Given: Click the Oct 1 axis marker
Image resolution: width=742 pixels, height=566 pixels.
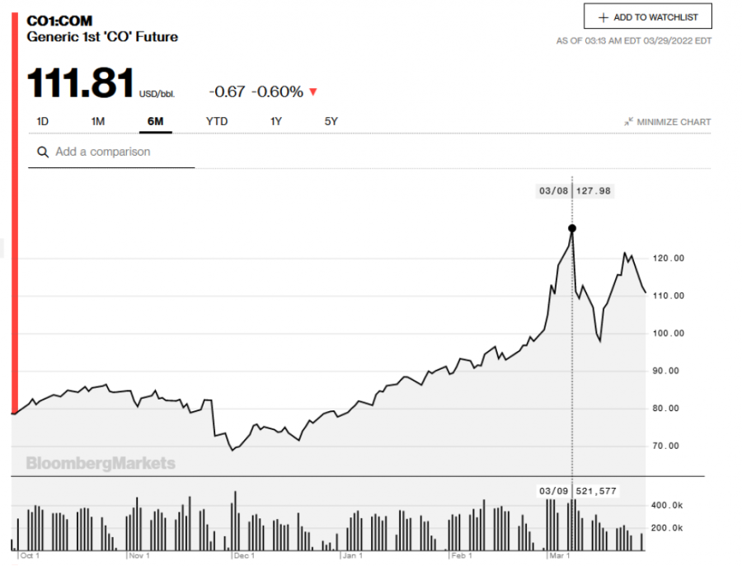Looking at the screenshot, I should 30,556.
